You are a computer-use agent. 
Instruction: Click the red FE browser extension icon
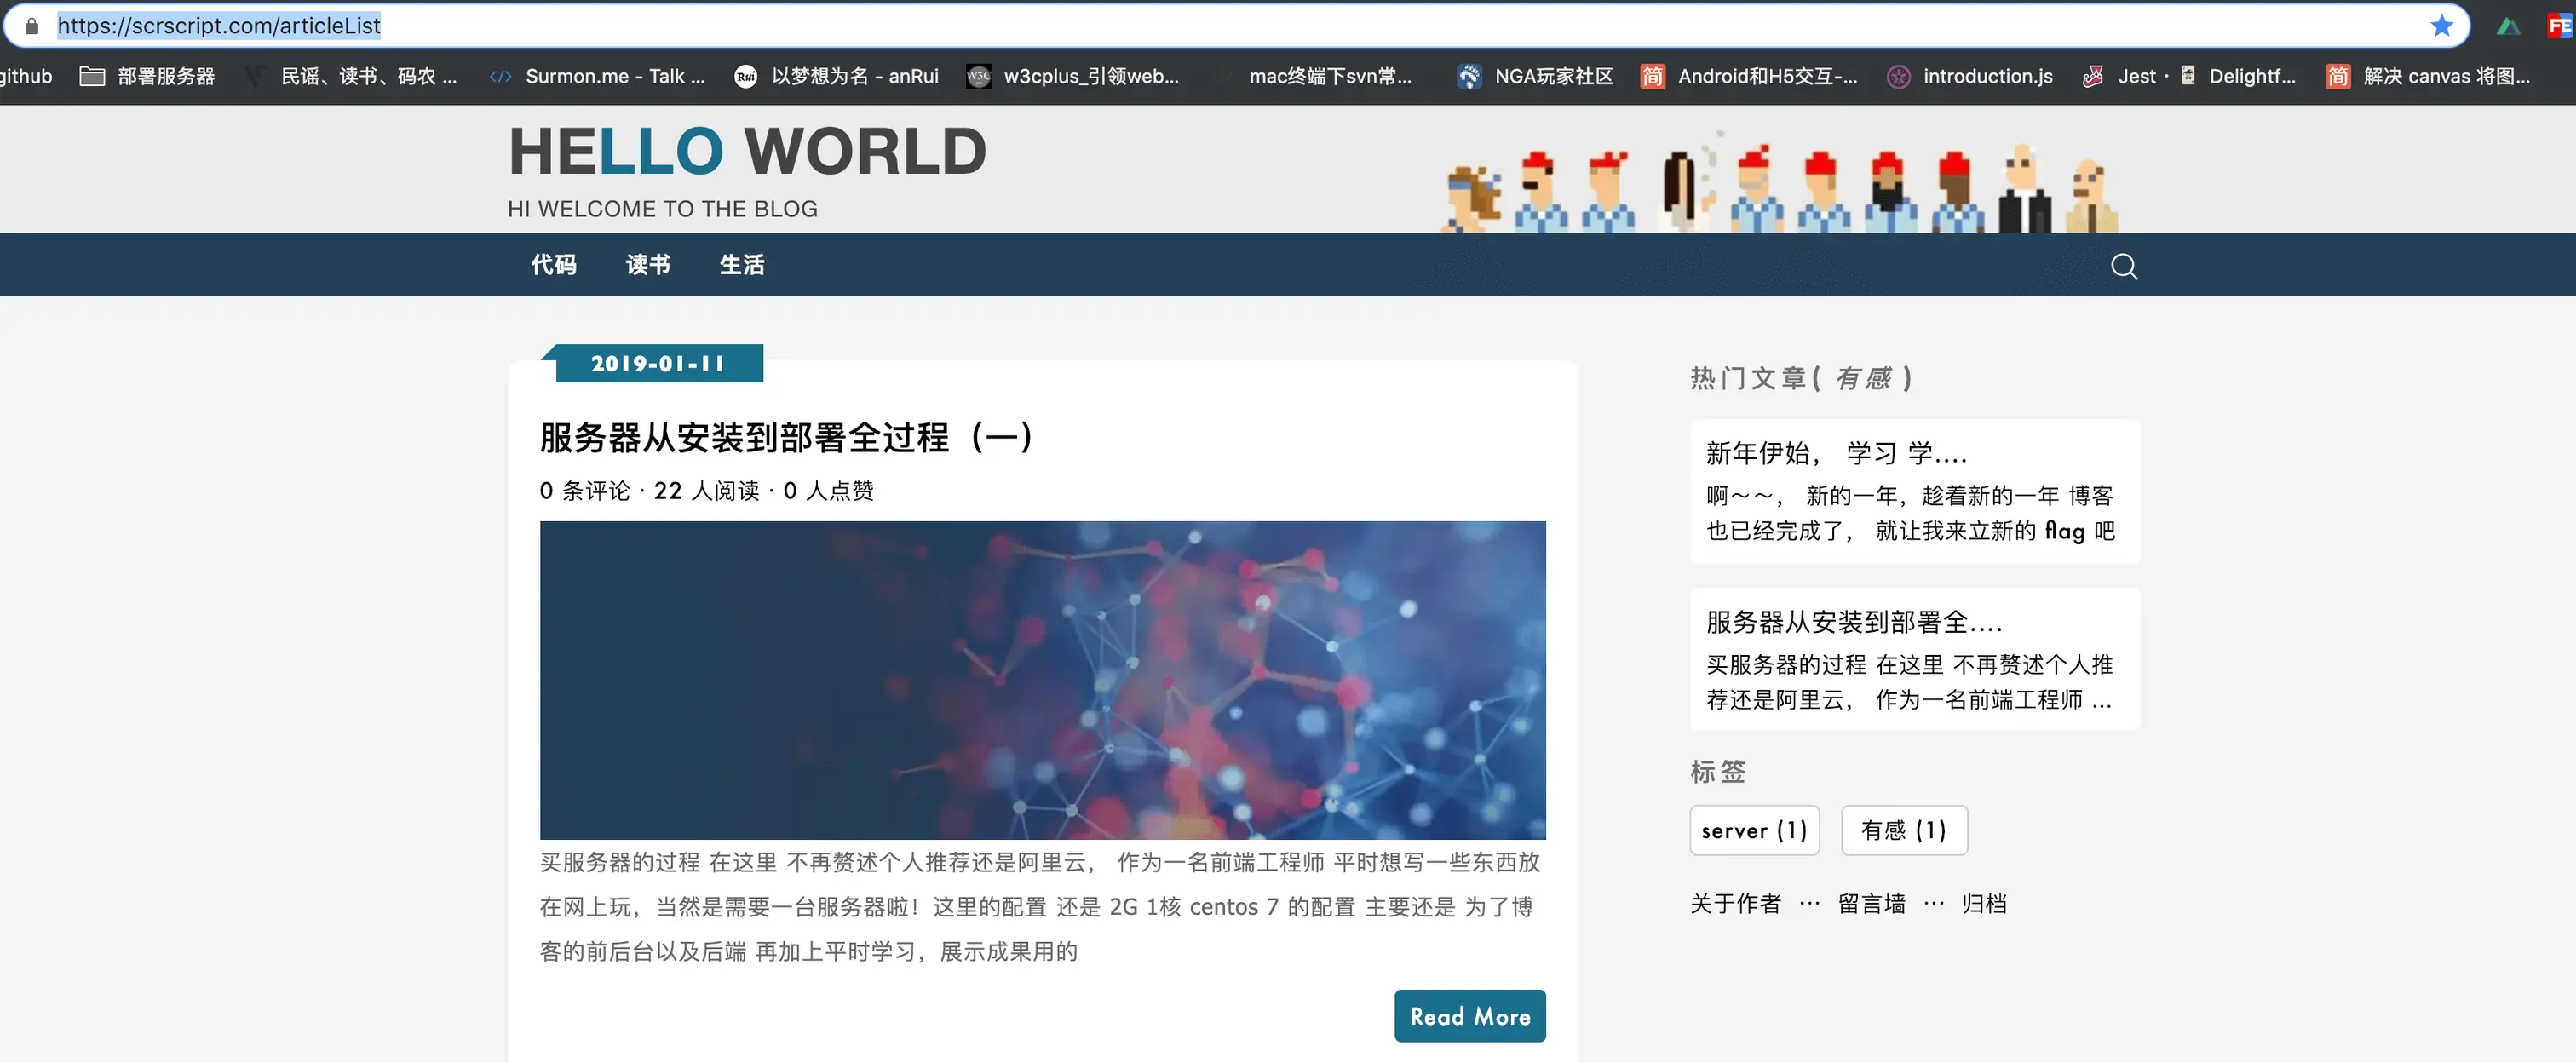pos(2560,26)
